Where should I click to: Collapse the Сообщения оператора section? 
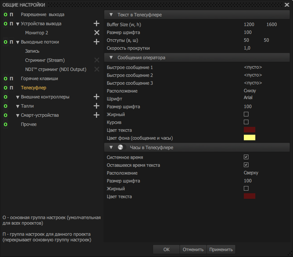(x=111, y=58)
